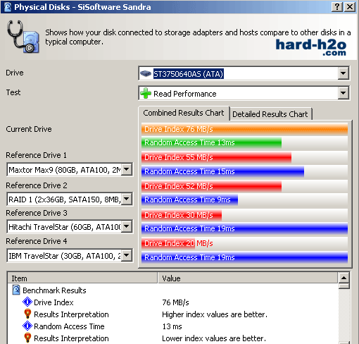Click the results list scroll up arrow
Image resolution: width=359 pixels, height=344 pixels.
click(344, 278)
